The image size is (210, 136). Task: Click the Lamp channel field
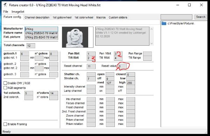click(x=91, y=91)
